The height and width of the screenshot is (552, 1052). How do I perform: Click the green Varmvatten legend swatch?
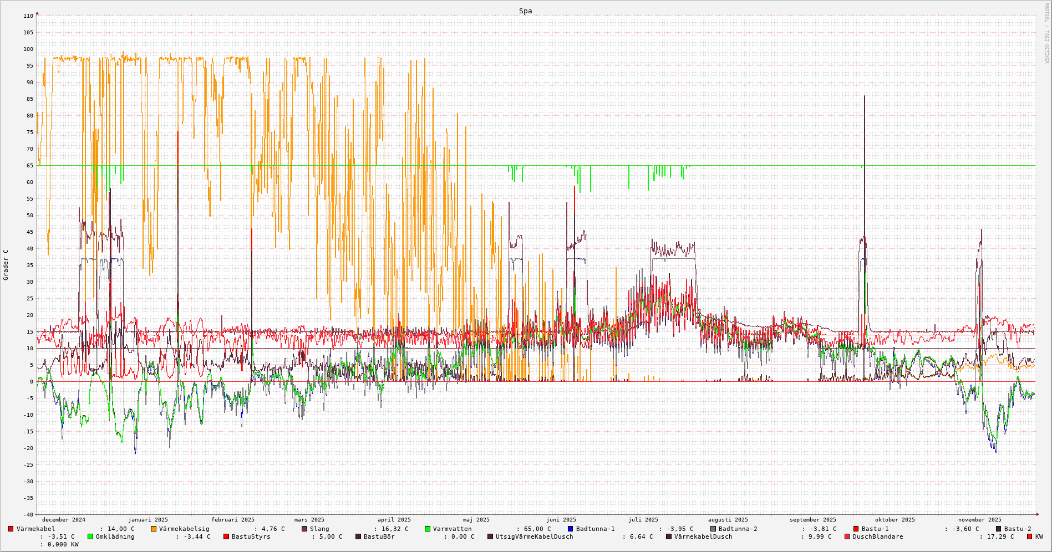pyautogui.click(x=428, y=529)
